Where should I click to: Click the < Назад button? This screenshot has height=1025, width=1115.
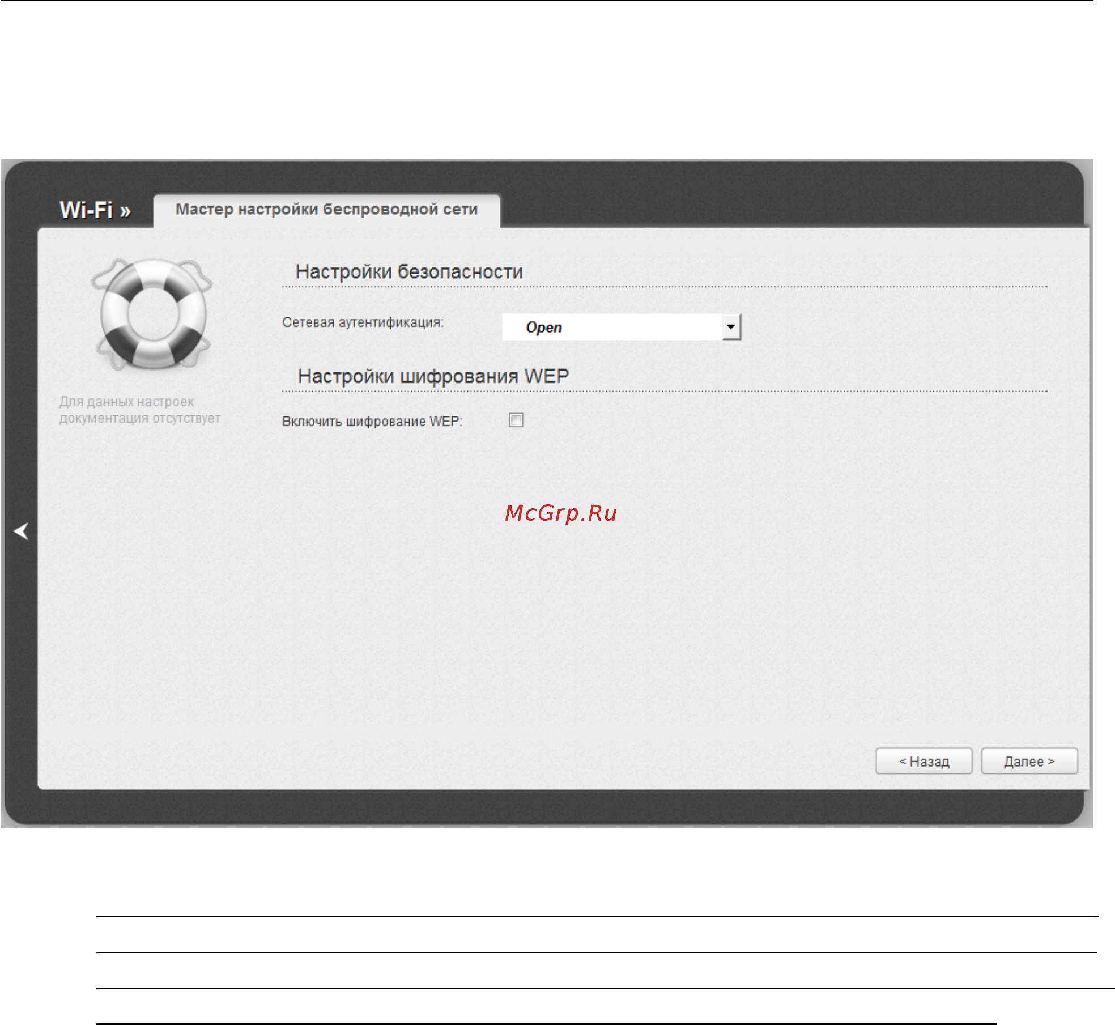click(x=924, y=761)
